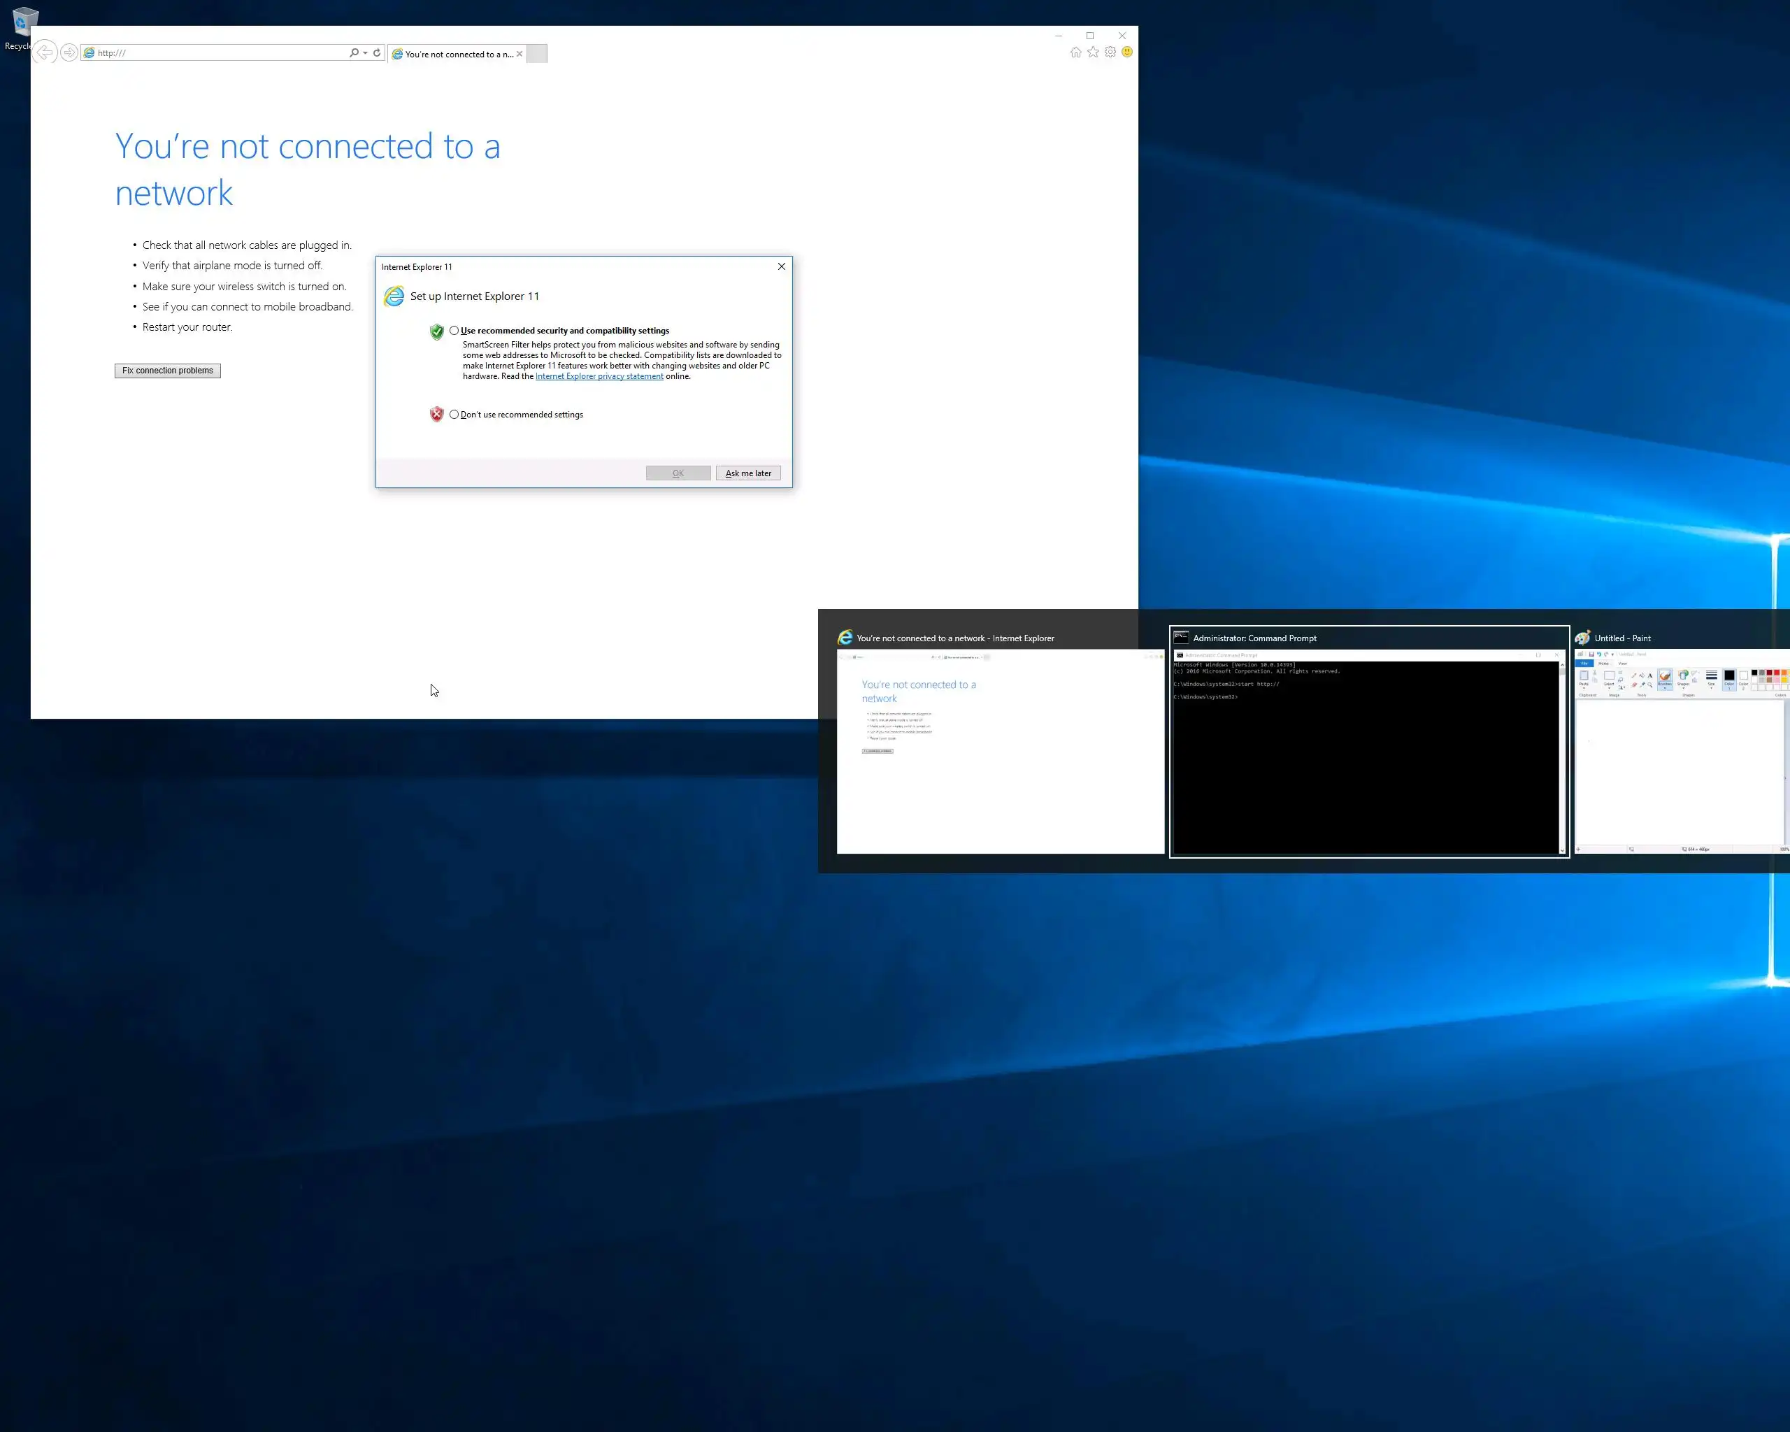Screen dimensions: 1790x1432
Task: Click the smiley feedback icon
Action: coord(1126,52)
